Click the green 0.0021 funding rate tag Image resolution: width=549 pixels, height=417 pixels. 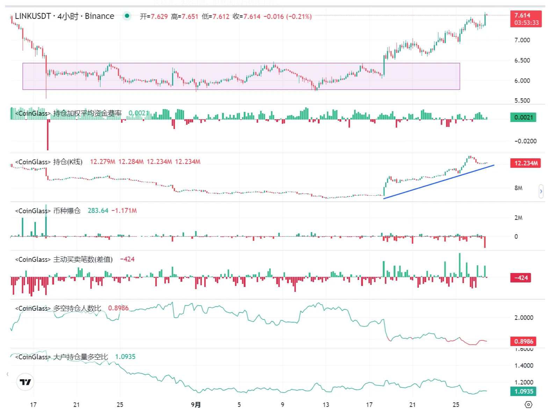pos(523,117)
